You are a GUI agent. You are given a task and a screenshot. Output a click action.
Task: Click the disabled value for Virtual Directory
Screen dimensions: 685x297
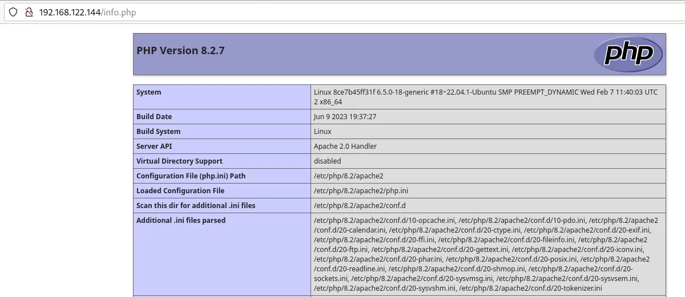(327, 161)
